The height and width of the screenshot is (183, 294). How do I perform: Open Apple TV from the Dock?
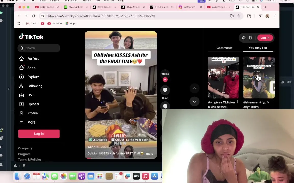tap(136, 176)
